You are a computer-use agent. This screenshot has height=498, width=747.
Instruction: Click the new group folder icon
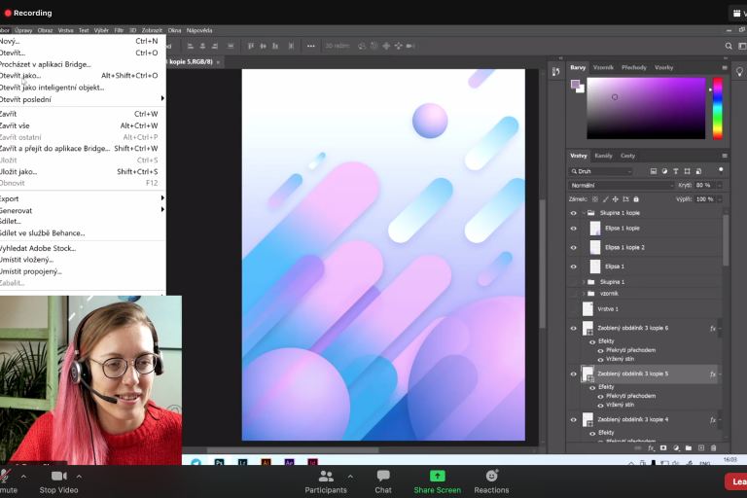(x=688, y=447)
